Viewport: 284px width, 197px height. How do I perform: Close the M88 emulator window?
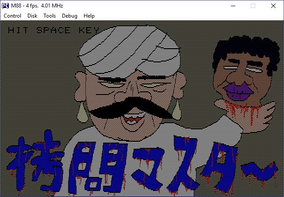click(273, 6)
